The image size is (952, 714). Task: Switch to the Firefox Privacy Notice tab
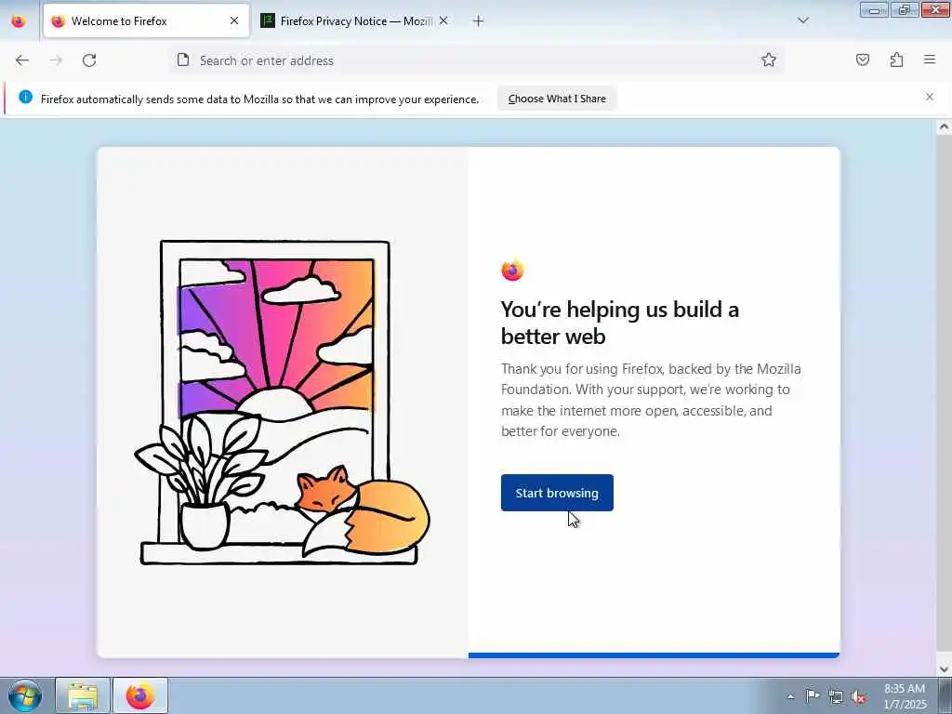click(355, 21)
